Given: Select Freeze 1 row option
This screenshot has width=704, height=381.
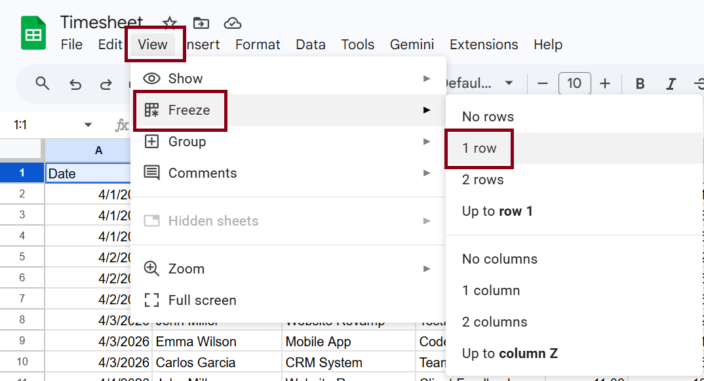Looking at the screenshot, I should click(x=479, y=148).
